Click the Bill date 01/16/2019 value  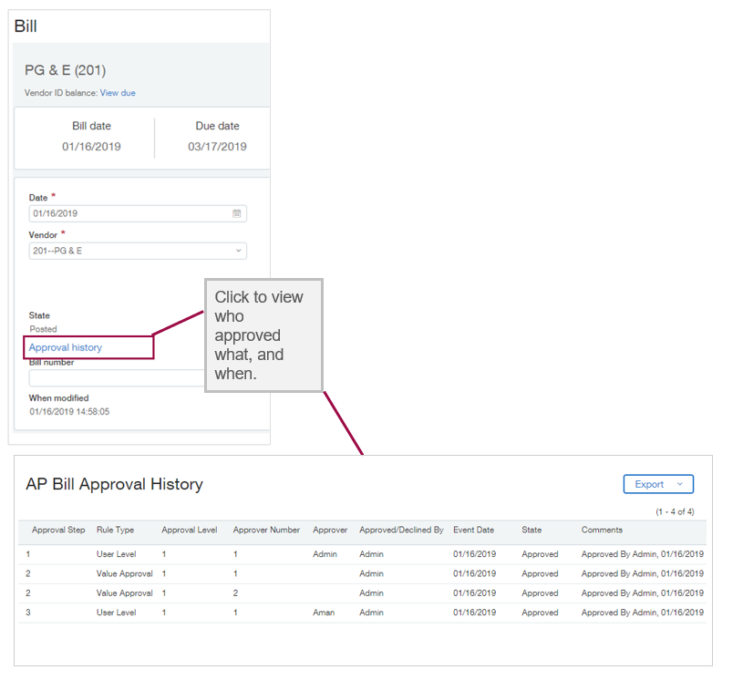point(91,144)
